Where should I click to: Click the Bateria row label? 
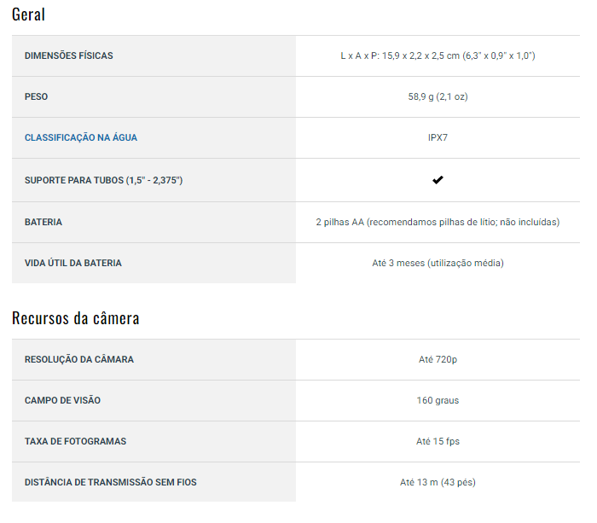[43, 222]
